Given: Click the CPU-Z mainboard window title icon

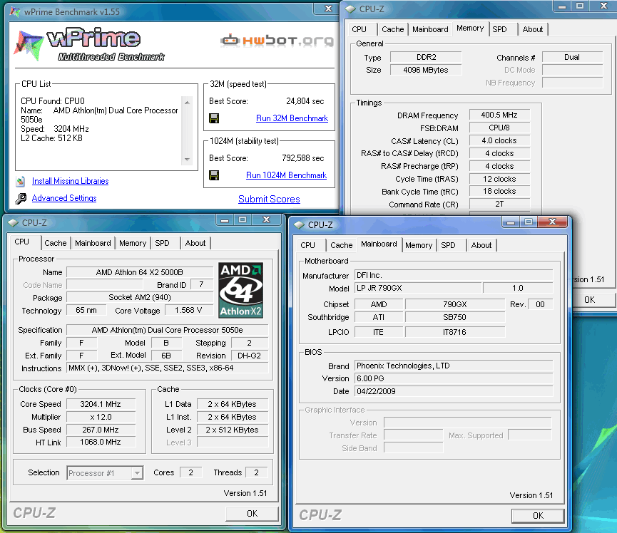Looking at the screenshot, I should (299, 225).
